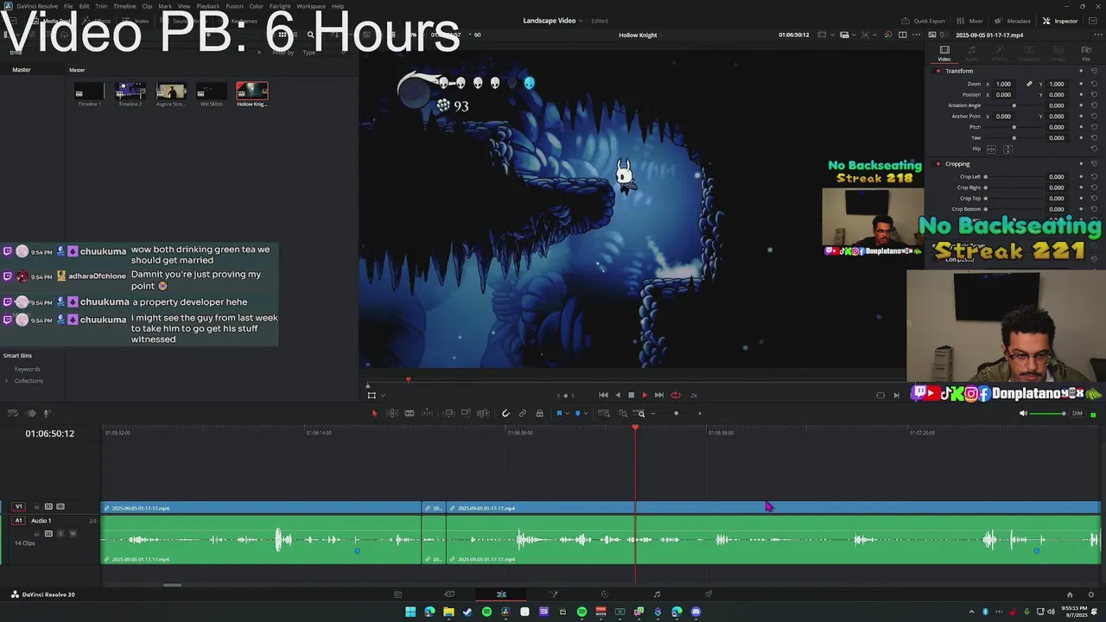Adjust the timeline zoom slider
Image resolution: width=1106 pixels, height=622 pixels.
pos(676,413)
